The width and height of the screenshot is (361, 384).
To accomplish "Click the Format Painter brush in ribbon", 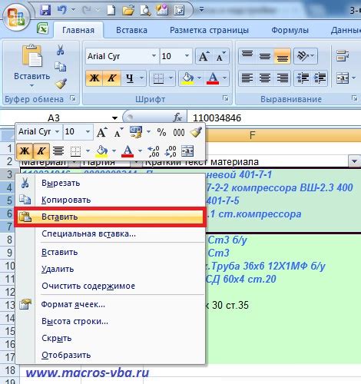I will tap(61, 84).
